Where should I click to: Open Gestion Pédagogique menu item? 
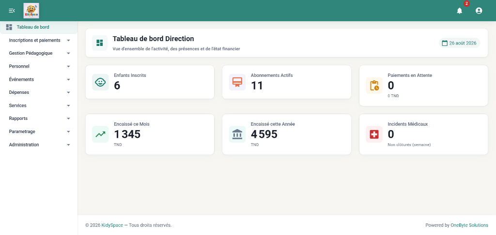coord(39,53)
